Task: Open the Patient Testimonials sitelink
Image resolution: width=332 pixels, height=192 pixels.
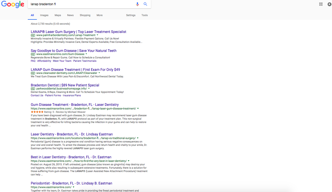Action: click(x=85, y=61)
